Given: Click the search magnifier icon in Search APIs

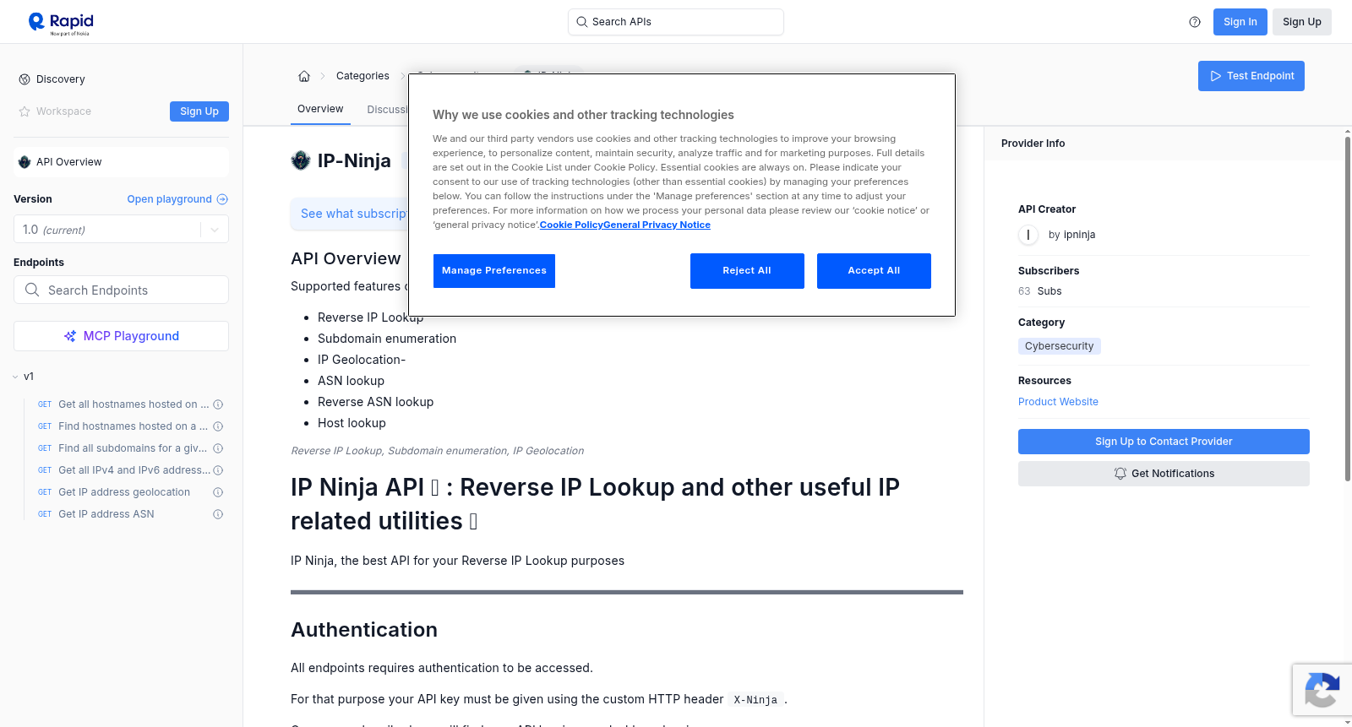Looking at the screenshot, I should [581, 22].
